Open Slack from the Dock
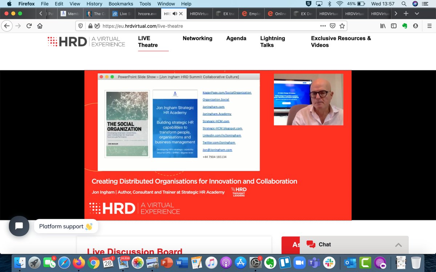The height and width of the screenshot is (272, 436). click(330, 262)
